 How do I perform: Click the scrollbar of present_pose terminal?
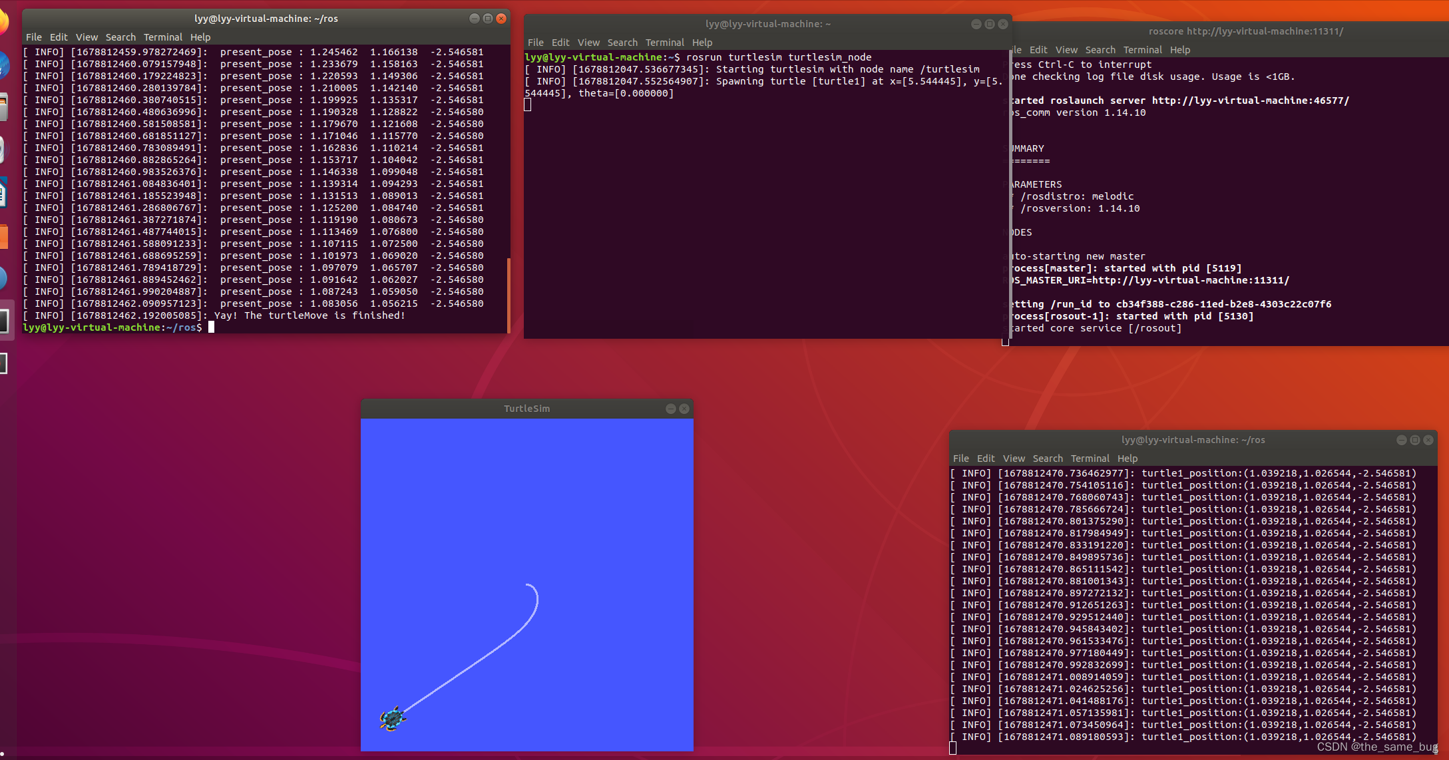[x=509, y=294]
